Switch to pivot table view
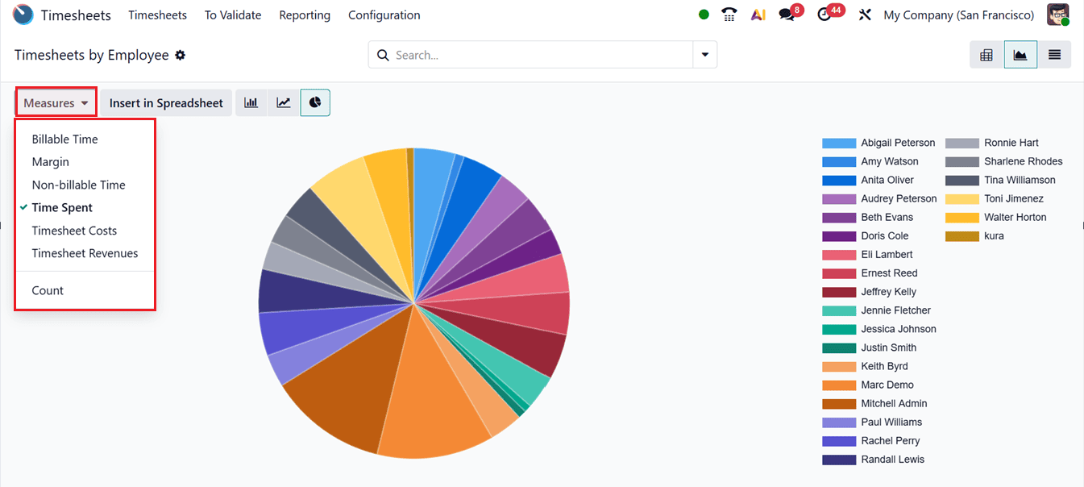 [986, 55]
